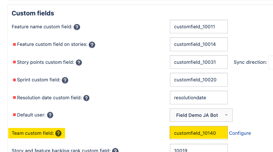273x152 pixels.
Task: Focus input showing customfield_10014
Action: pyautogui.click(x=199, y=44)
